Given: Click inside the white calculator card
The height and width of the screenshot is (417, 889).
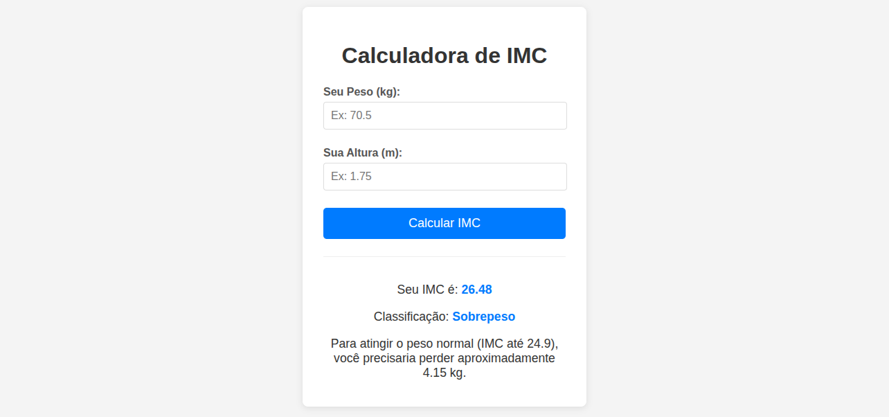Looking at the screenshot, I should pyautogui.click(x=444, y=395).
